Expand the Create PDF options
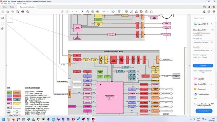217x122 pixels. [212, 84]
